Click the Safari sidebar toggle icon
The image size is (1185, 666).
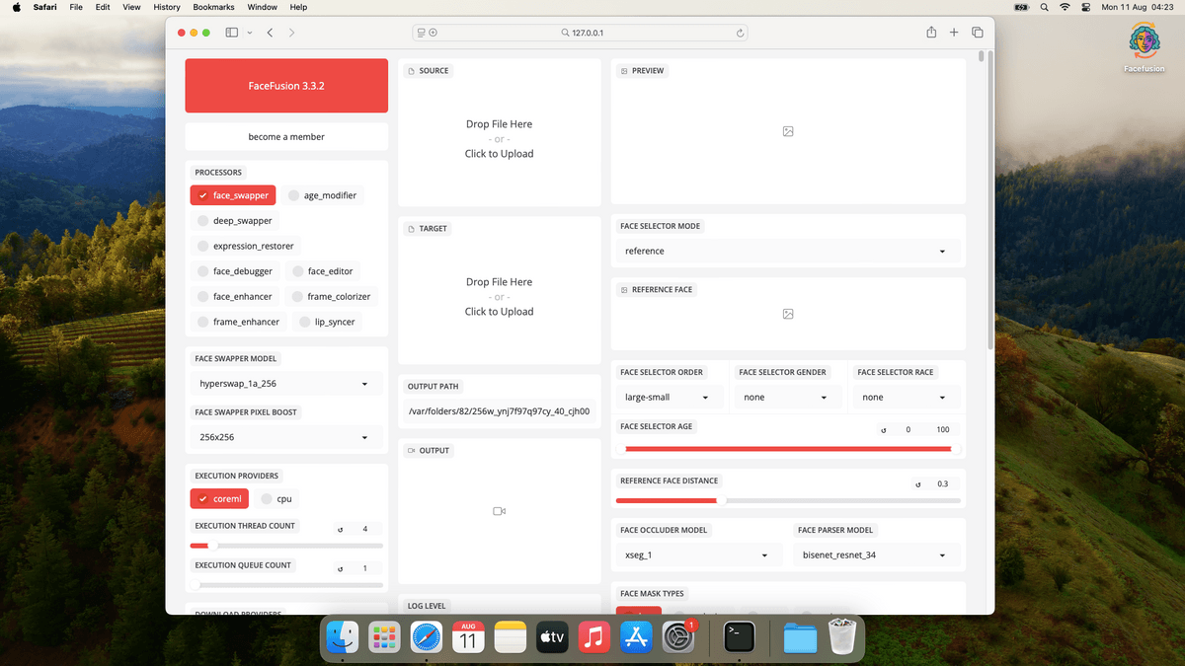(x=232, y=33)
